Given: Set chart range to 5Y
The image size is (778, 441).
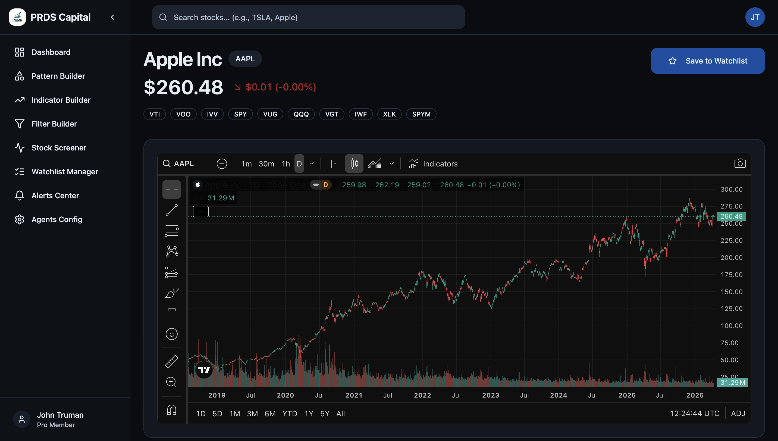Looking at the screenshot, I should (325, 414).
